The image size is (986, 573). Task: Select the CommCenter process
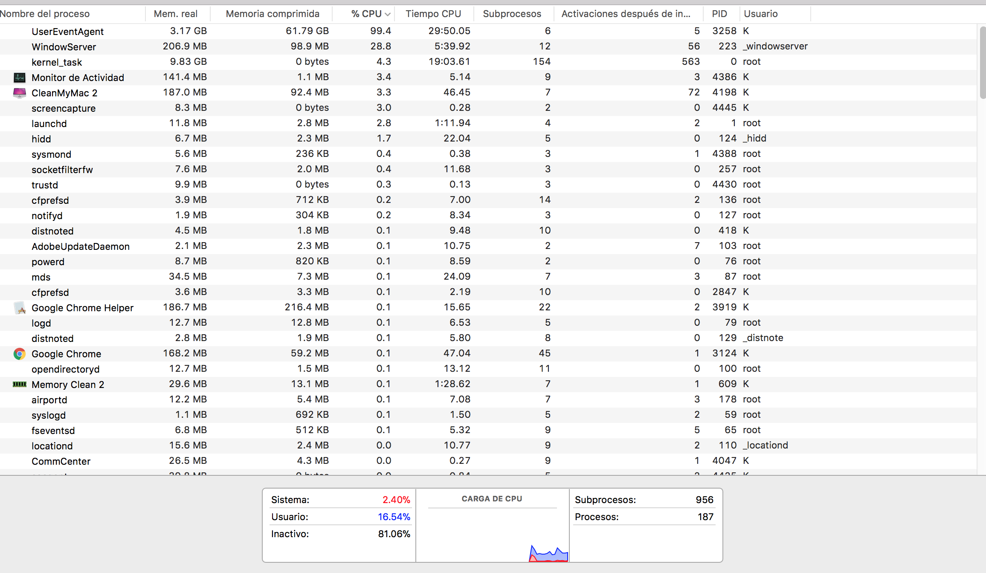pos(488,461)
